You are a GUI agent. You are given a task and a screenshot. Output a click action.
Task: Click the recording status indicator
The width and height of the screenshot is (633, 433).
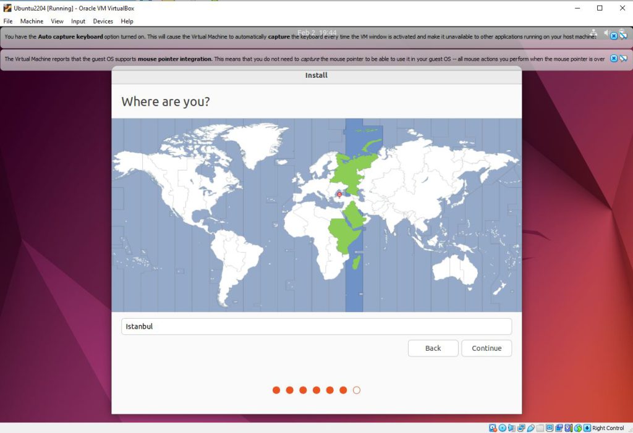559,428
